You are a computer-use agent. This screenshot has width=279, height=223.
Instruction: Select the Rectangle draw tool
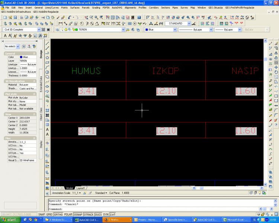[x=47, y=62]
